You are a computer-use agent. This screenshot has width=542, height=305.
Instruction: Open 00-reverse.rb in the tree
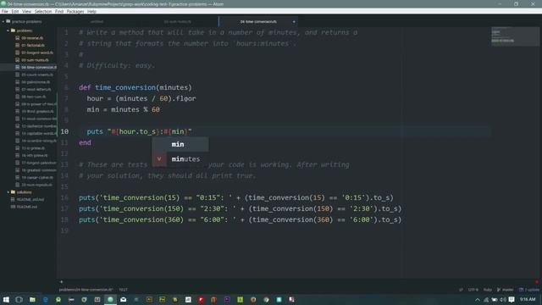32,37
